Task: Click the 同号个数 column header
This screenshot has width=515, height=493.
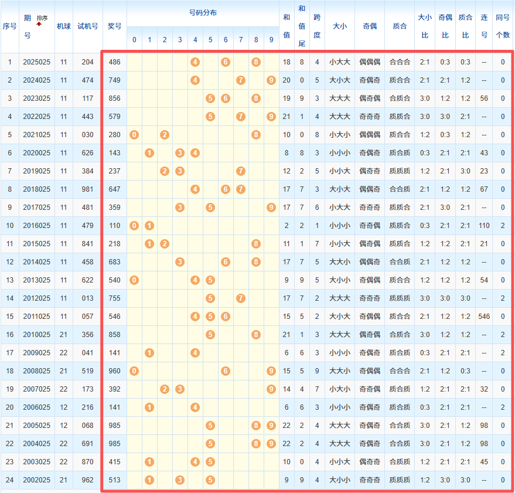Action: click(503, 26)
